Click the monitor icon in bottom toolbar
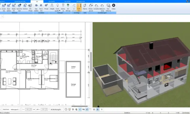Viewport: 190px width, 114px height. click(x=69, y=109)
